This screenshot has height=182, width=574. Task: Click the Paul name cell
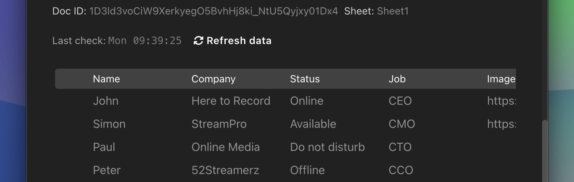click(104, 147)
